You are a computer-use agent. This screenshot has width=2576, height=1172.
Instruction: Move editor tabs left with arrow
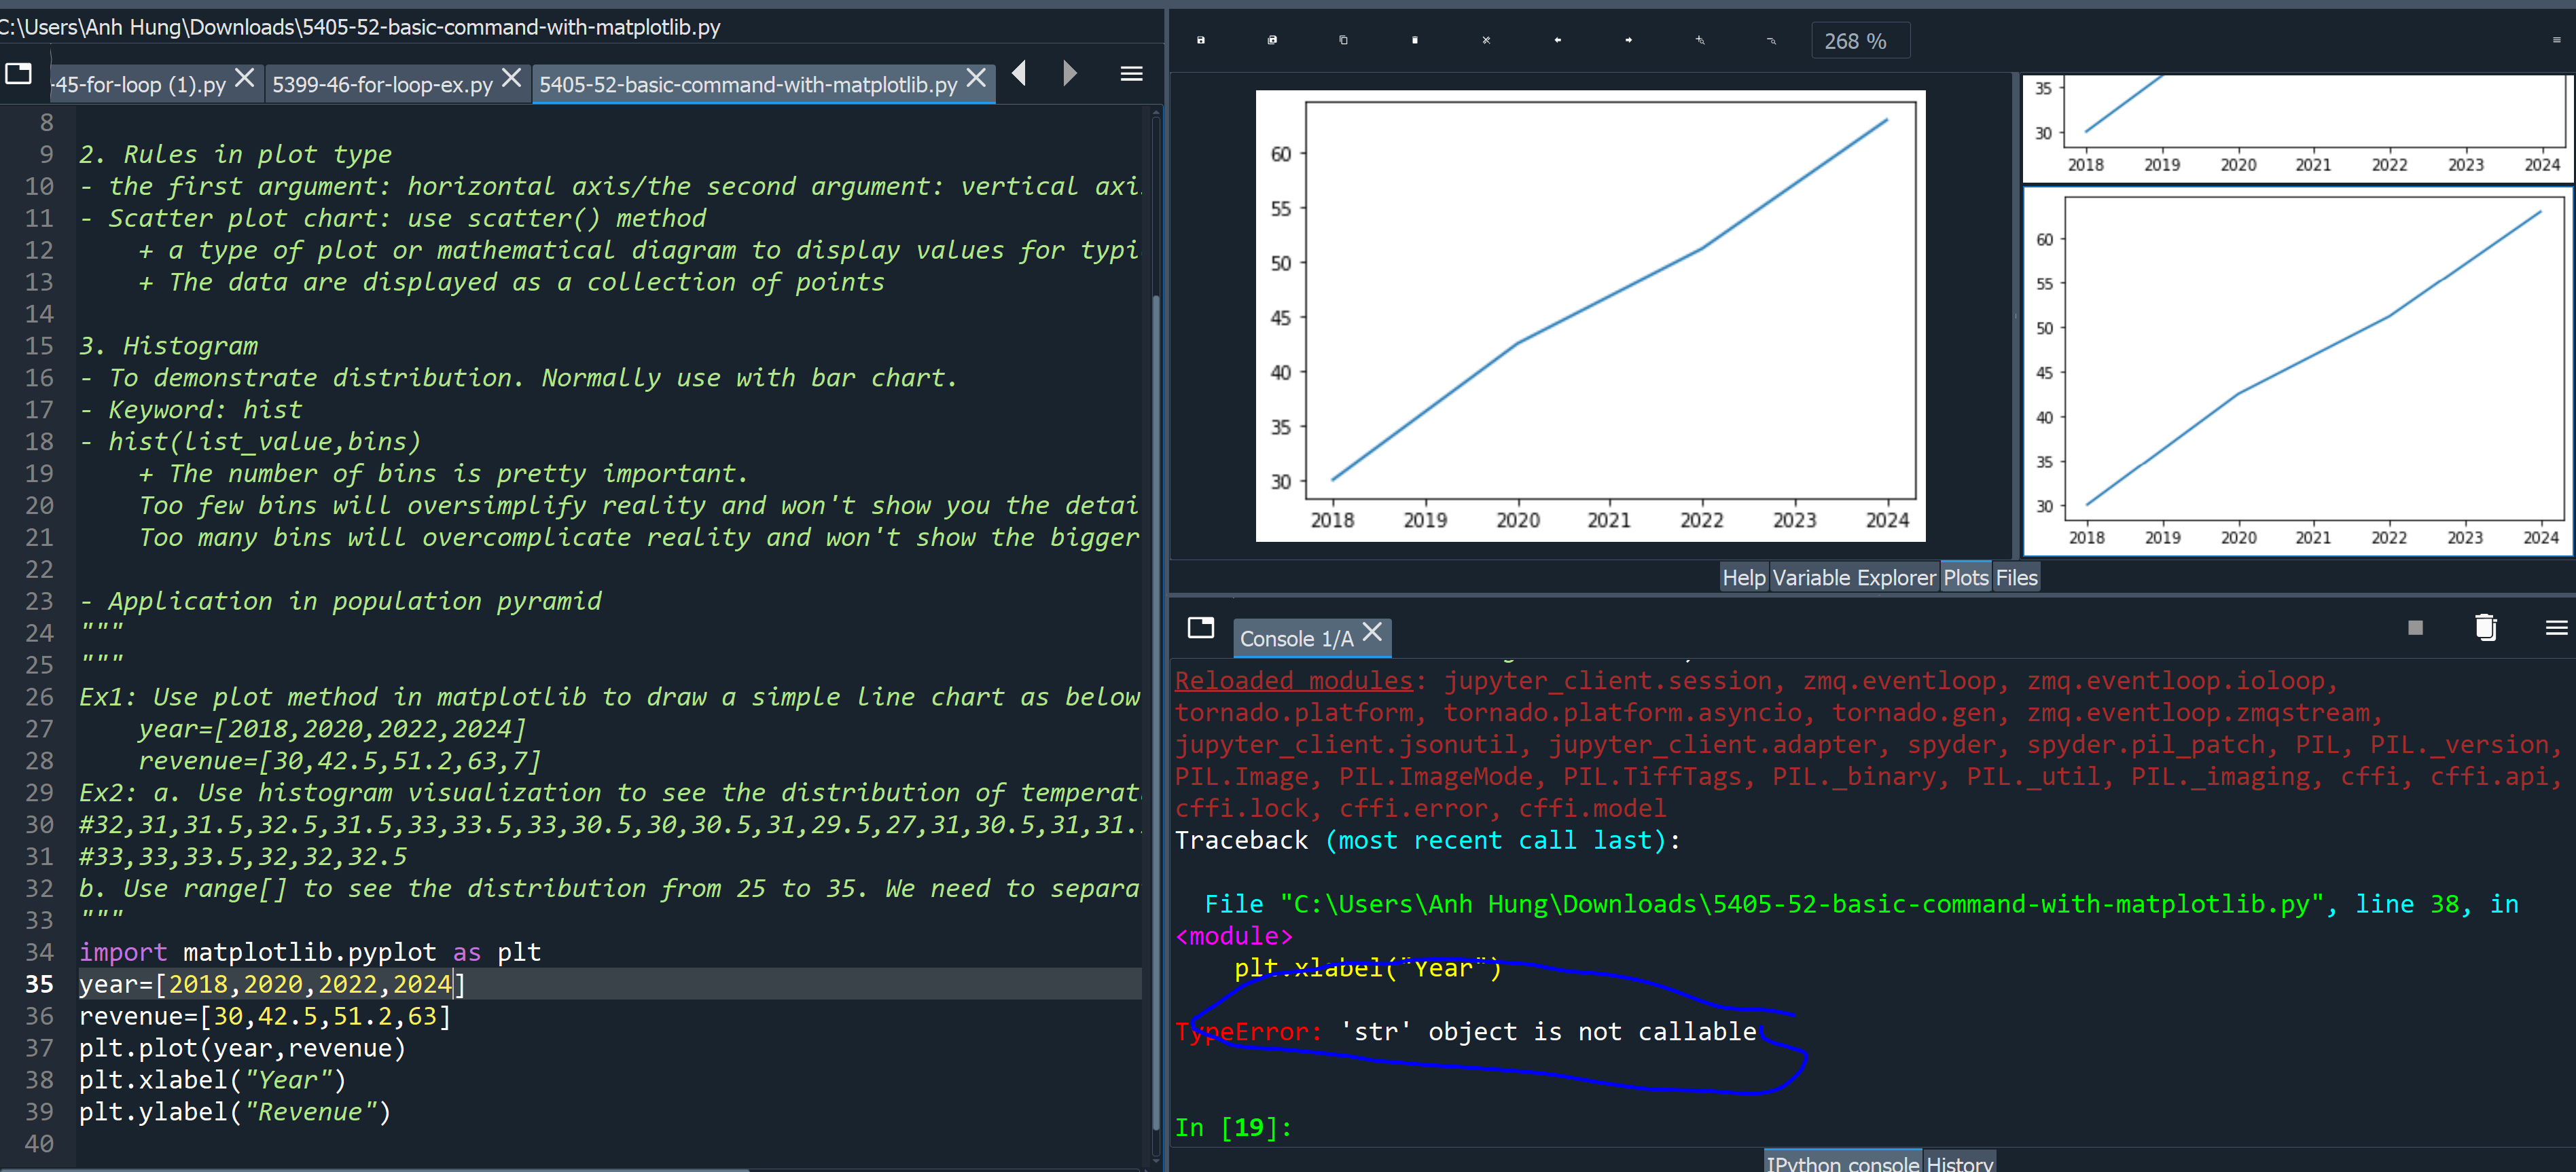click(x=1019, y=73)
